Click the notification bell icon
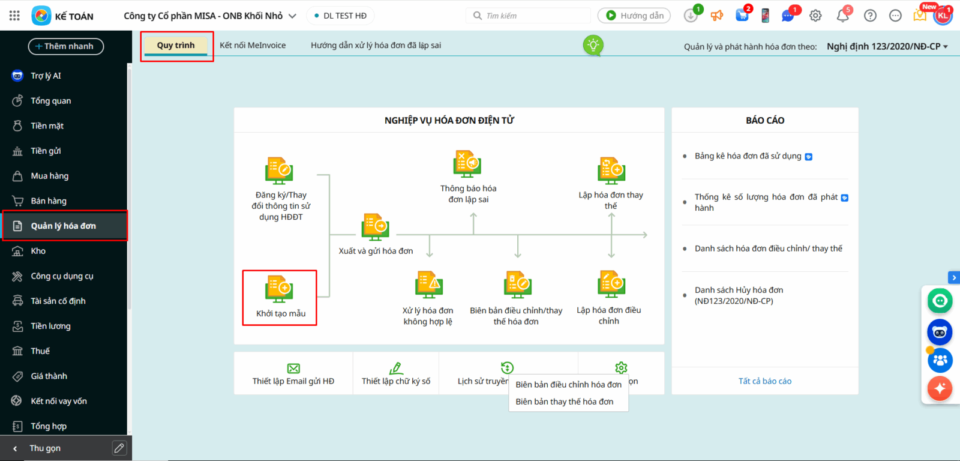This screenshot has width=960, height=461. pyautogui.click(x=842, y=16)
